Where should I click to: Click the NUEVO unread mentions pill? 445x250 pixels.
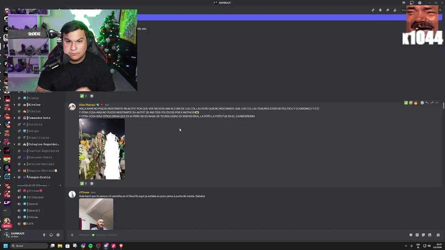tap(7, 226)
